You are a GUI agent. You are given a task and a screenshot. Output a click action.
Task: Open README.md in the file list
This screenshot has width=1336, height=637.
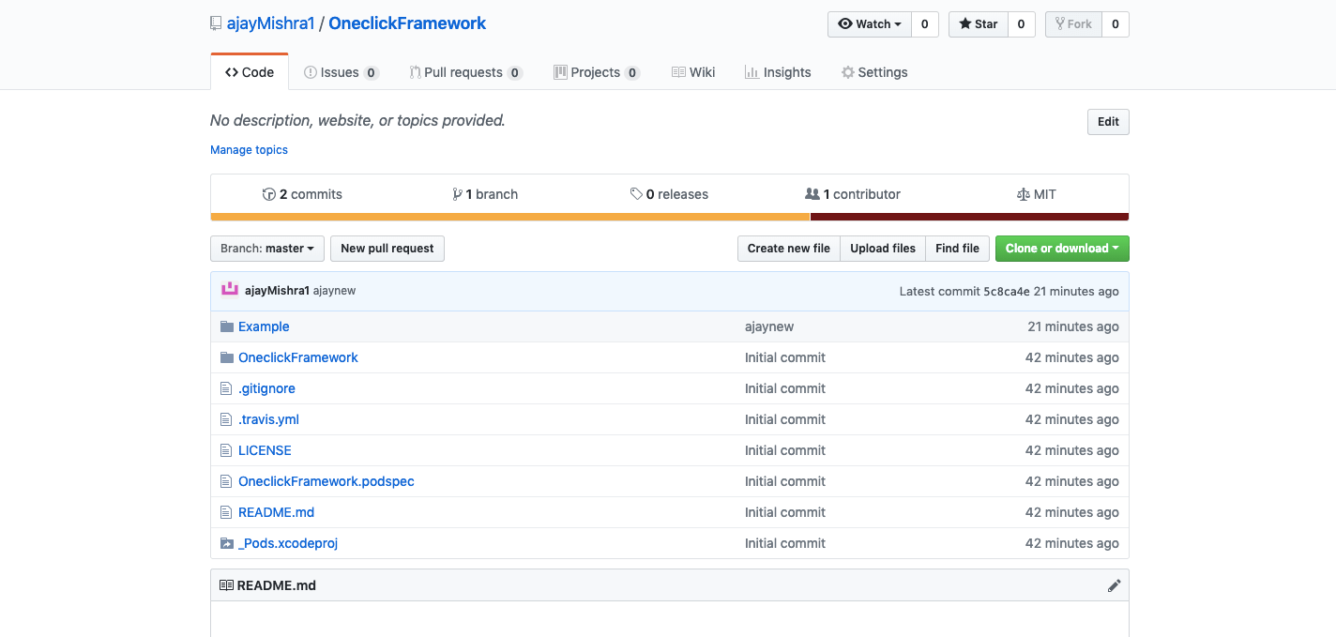pyautogui.click(x=276, y=512)
